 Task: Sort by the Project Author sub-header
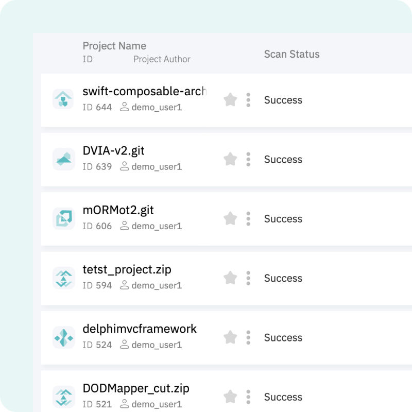(x=162, y=59)
